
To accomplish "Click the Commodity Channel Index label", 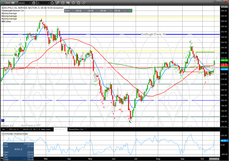I will (x=15, y=134).
